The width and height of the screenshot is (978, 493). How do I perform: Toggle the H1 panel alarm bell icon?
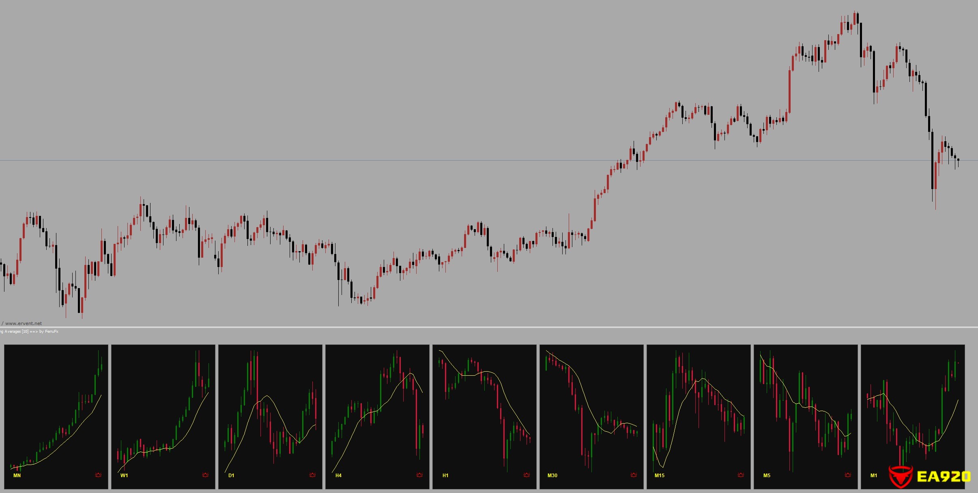tap(527, 475)
